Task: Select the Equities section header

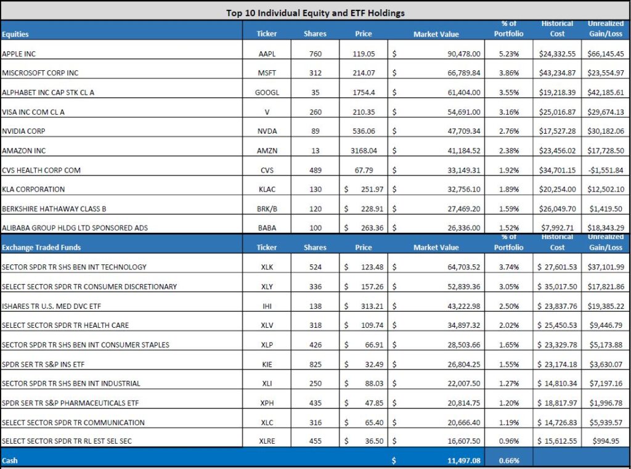Action: [121, 30]
